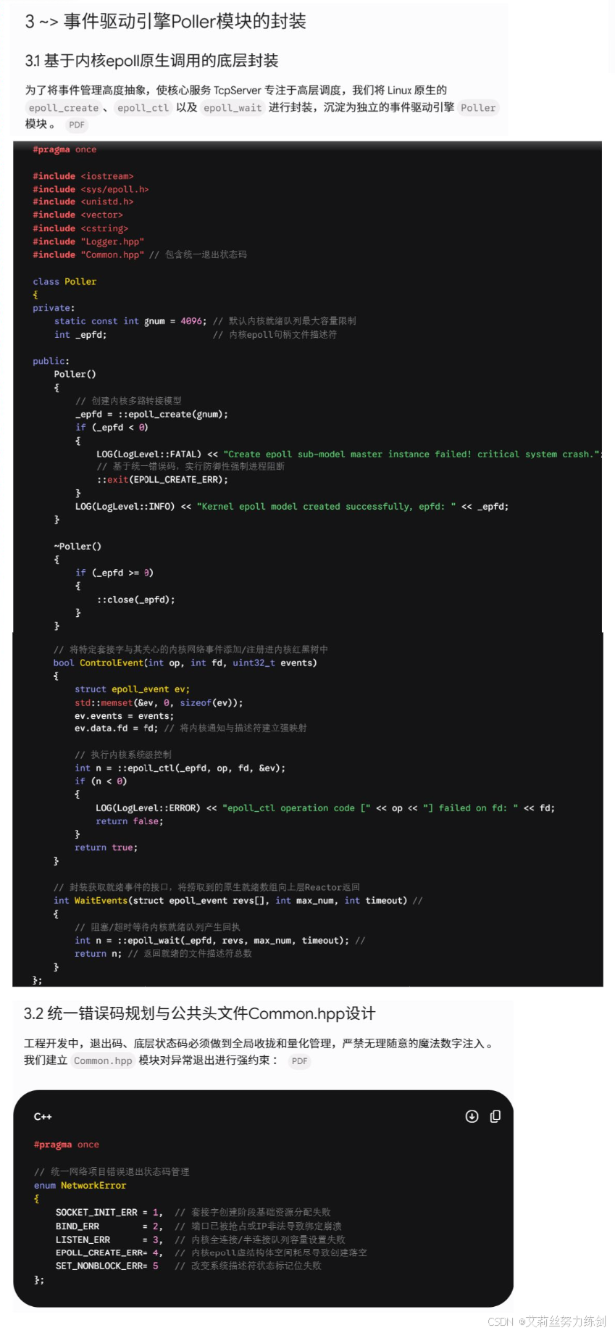Open the PDF badge next to Common.hpp sentence
Viewport: 615px width, 1333px height.
[x=300, y=1061]
